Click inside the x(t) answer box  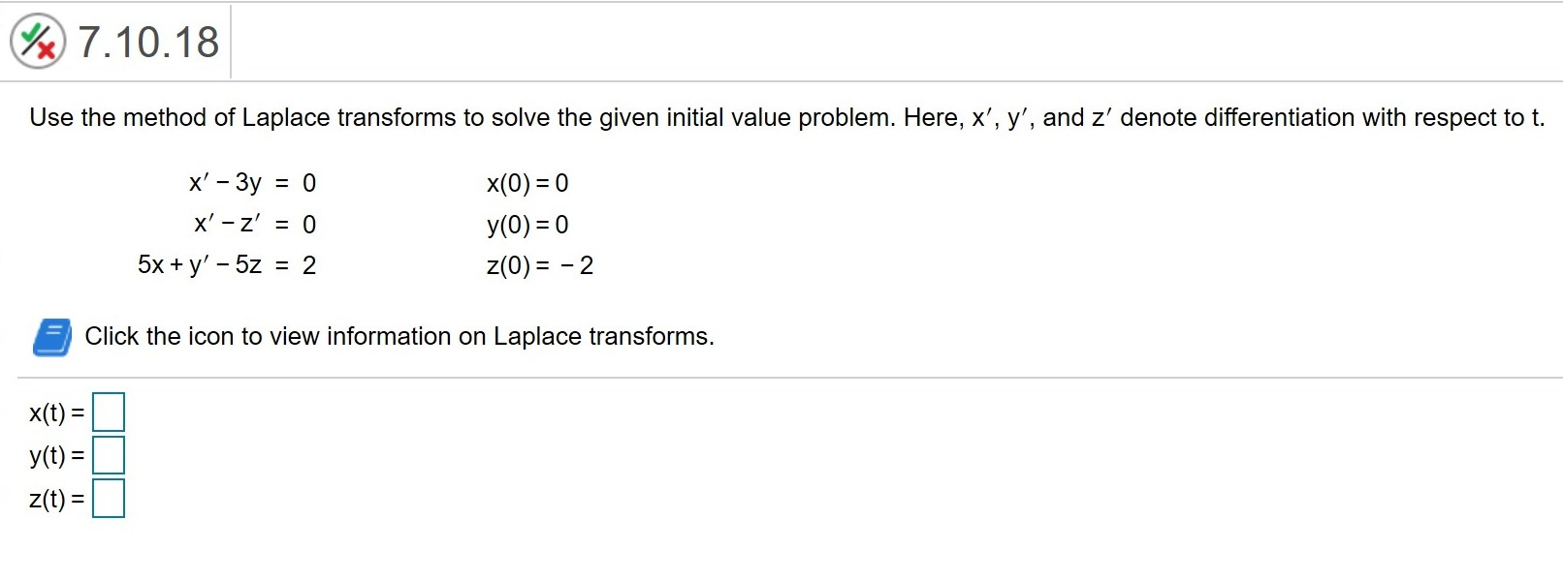tap(109, 412)
